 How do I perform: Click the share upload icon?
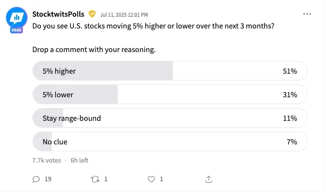click(x=209, y=179)
